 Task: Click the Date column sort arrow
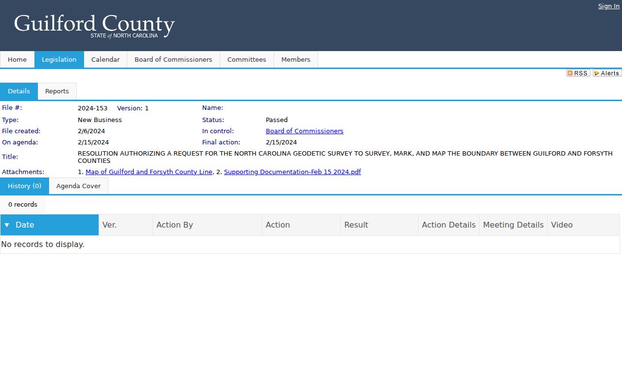7,225
